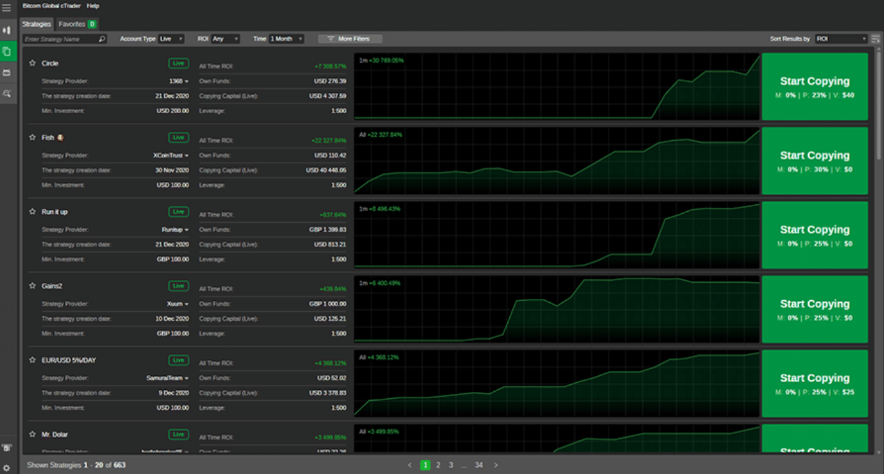
Task: Click the search magnifier in strategy name field
Action: point(102,39)
